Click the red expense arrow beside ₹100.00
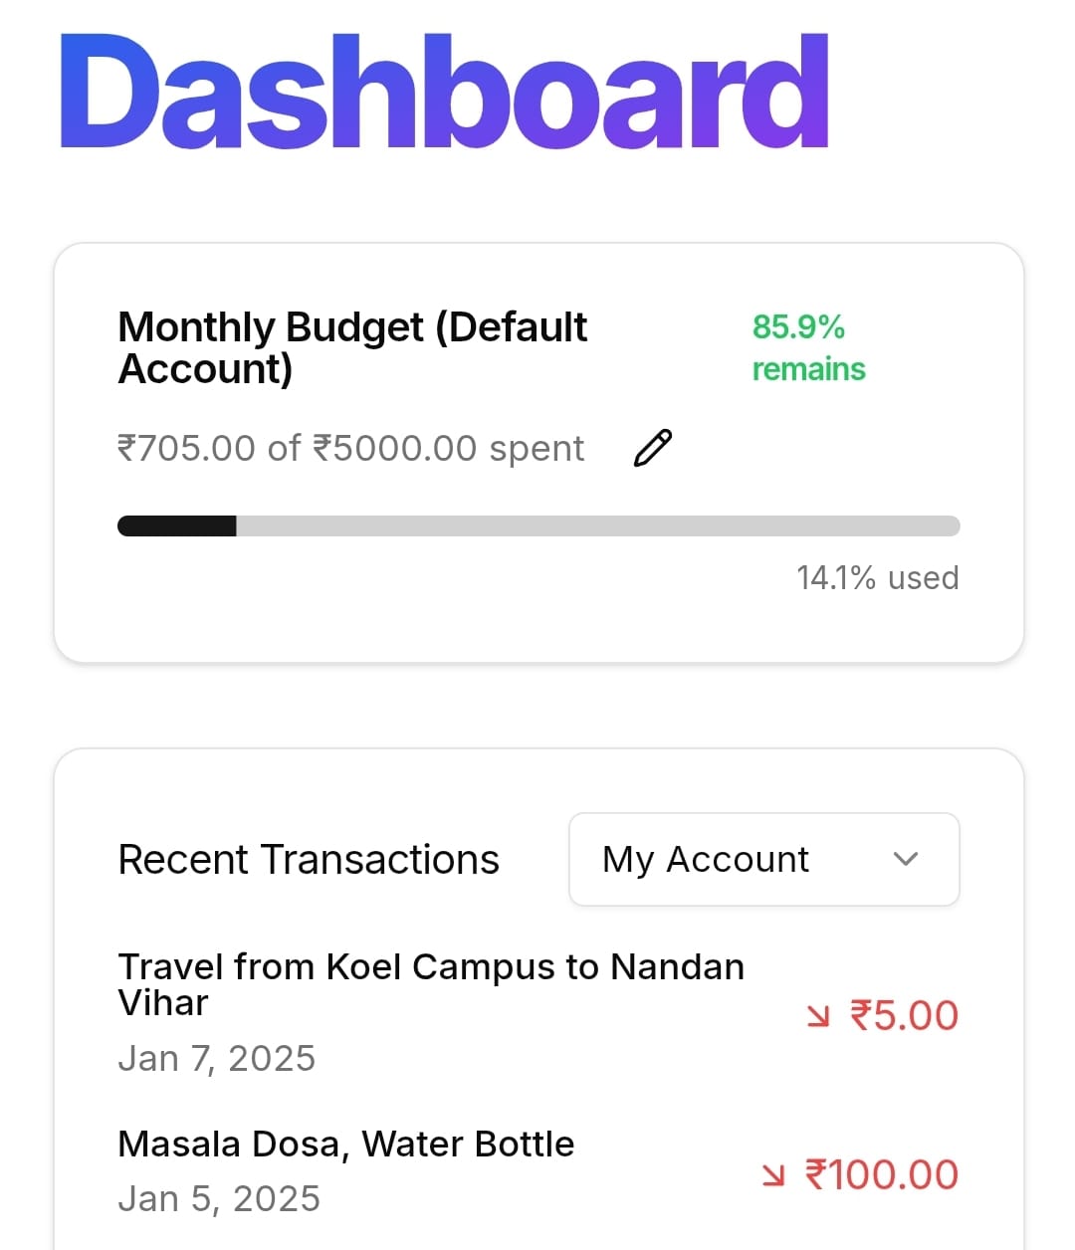The image size is (1075, 1250). [773, 1174]
